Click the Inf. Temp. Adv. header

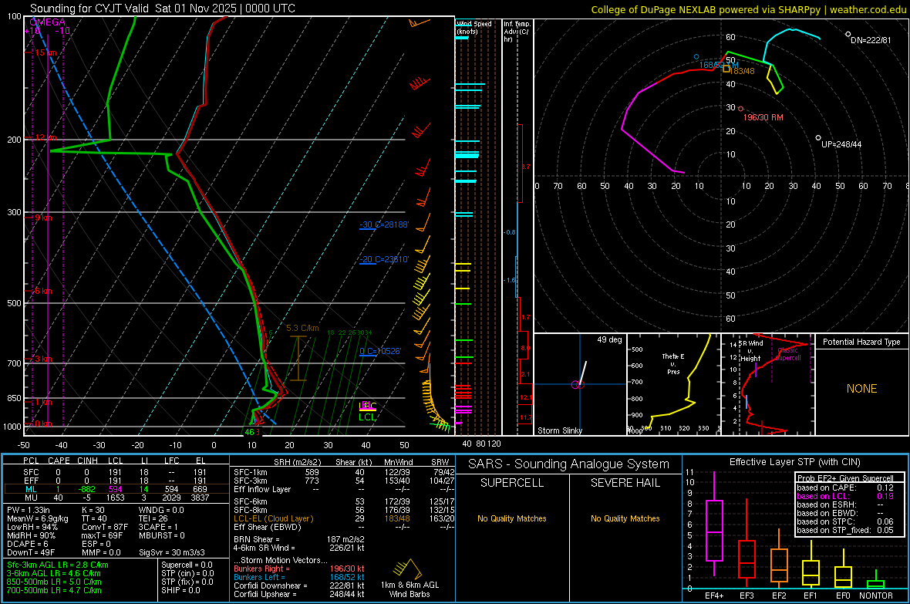517,32
